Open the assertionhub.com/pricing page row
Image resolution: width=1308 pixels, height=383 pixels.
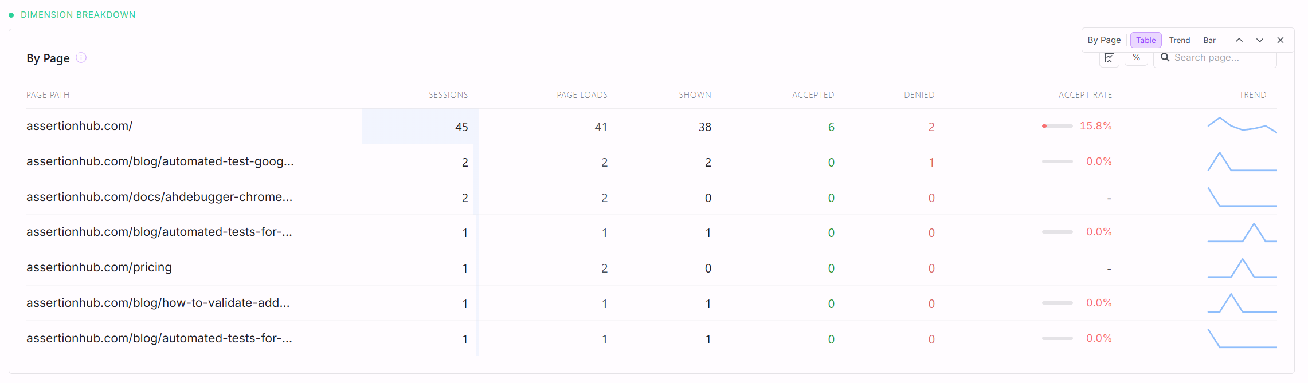click(x=652, y=268)
